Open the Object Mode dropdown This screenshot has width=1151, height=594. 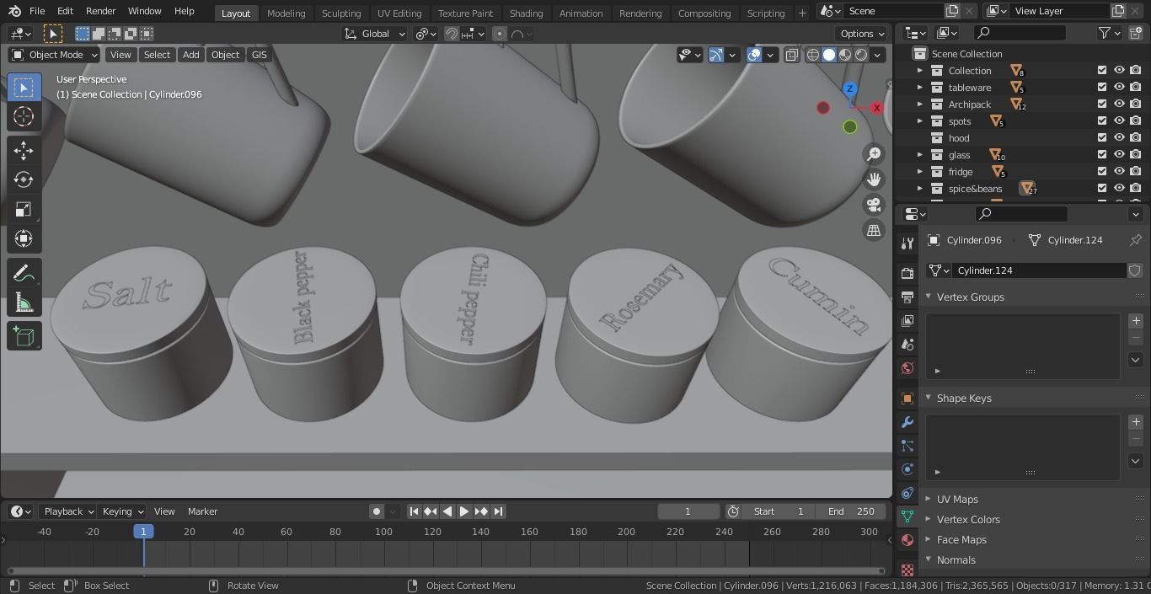click(x=55, y=55)
